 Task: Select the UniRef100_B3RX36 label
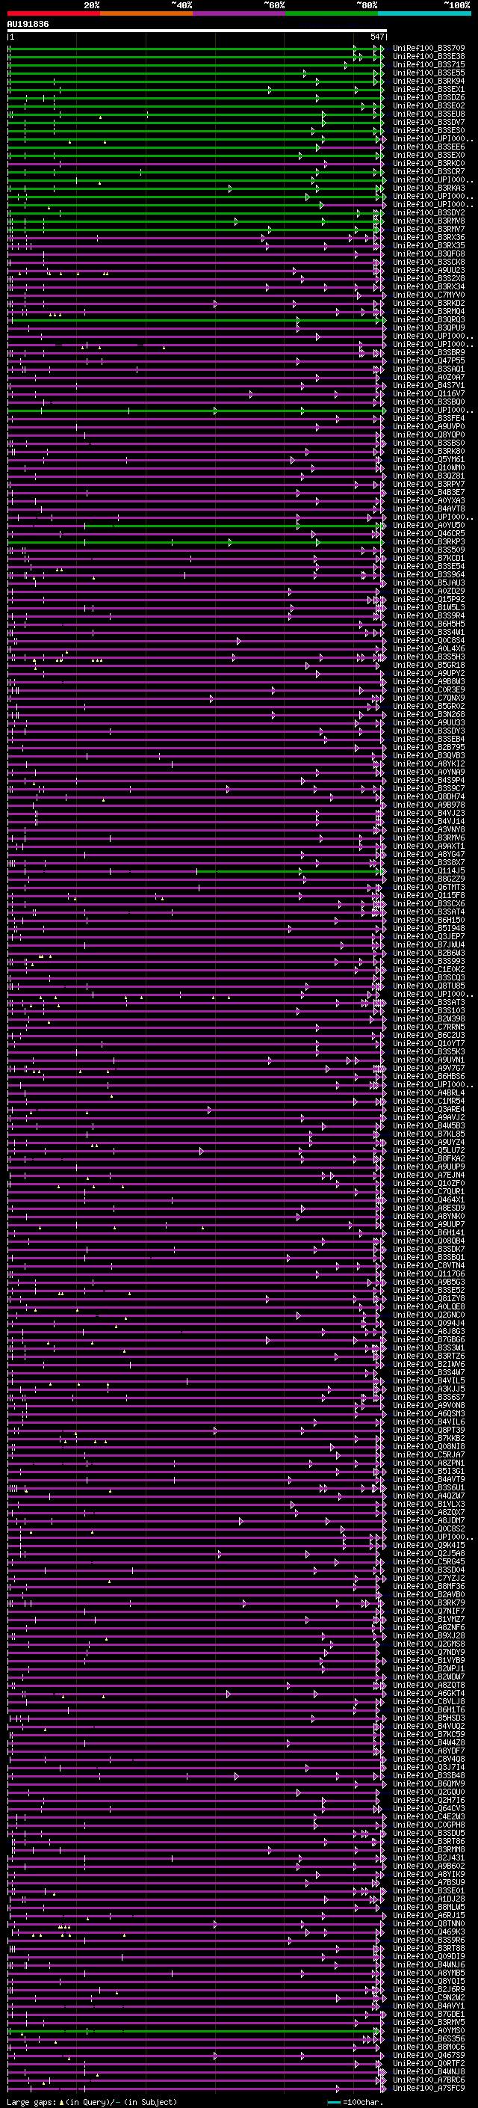coord(429,237)
